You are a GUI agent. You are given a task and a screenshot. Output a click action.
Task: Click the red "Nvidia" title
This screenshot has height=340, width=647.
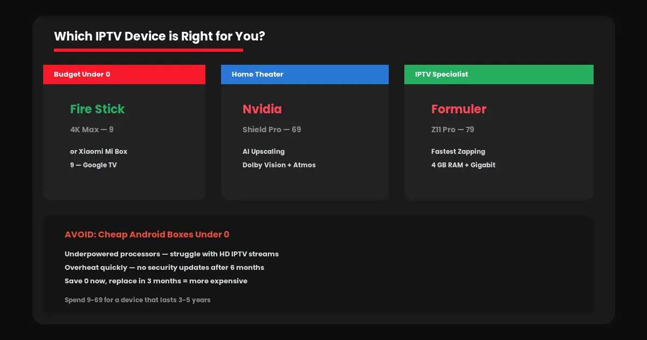pos(262,109)
